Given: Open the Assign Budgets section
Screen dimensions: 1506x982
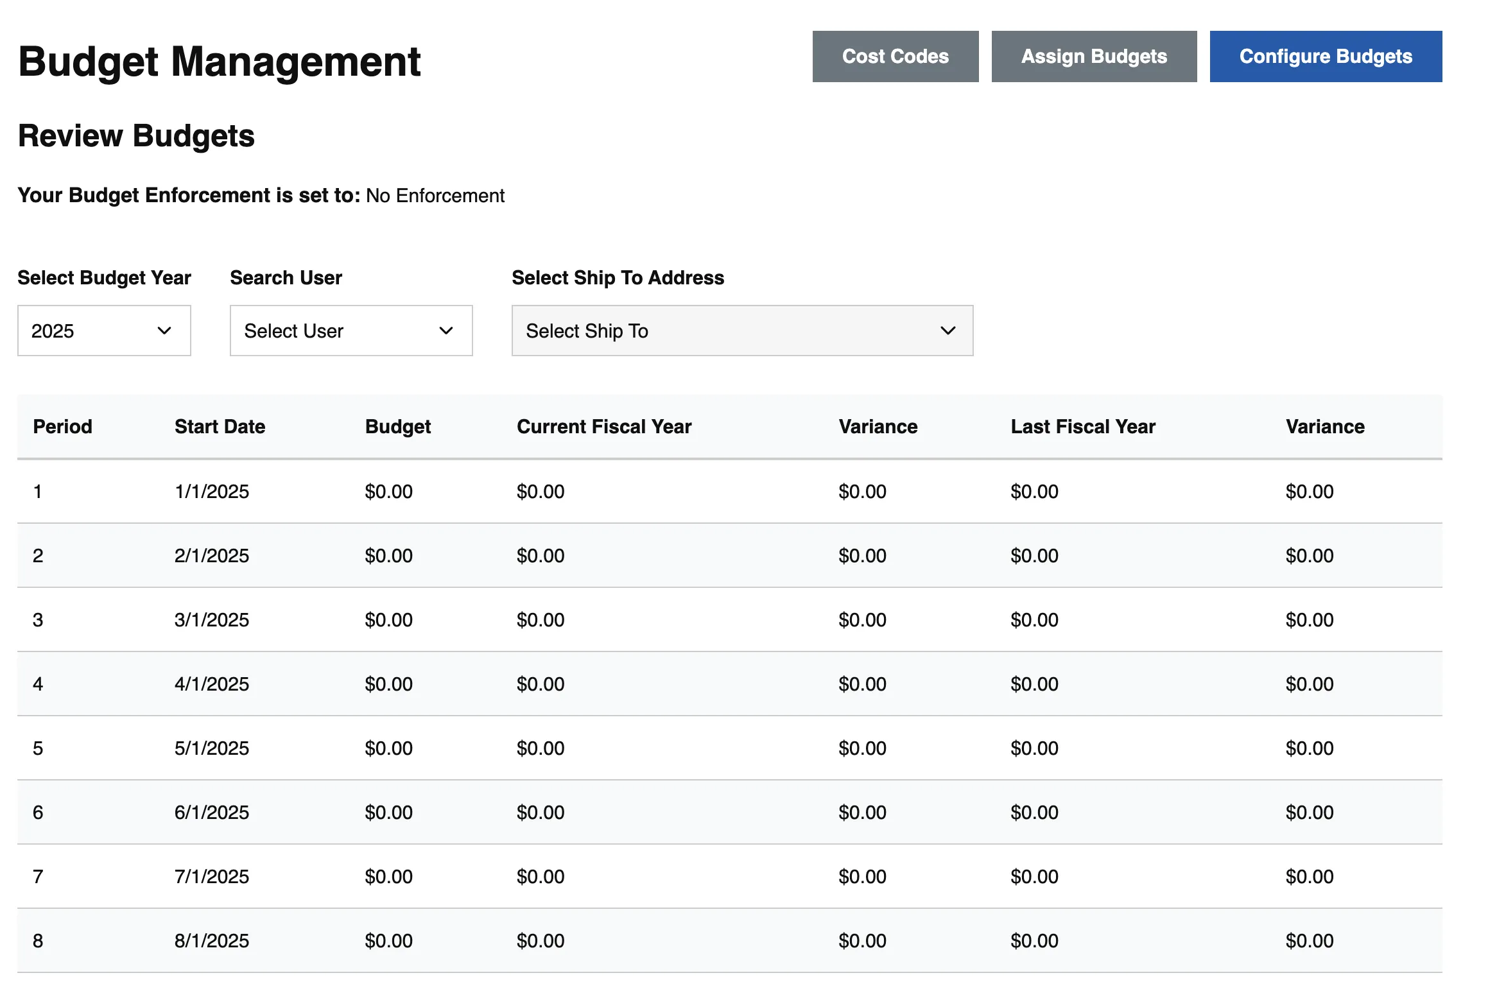Looking at the screenshot, I should point(1094,56).
